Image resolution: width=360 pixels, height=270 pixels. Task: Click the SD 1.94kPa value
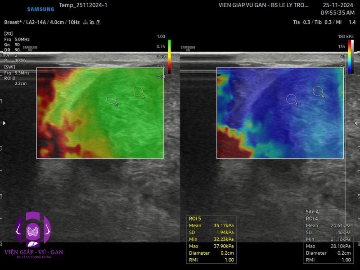tap(225, 232)
